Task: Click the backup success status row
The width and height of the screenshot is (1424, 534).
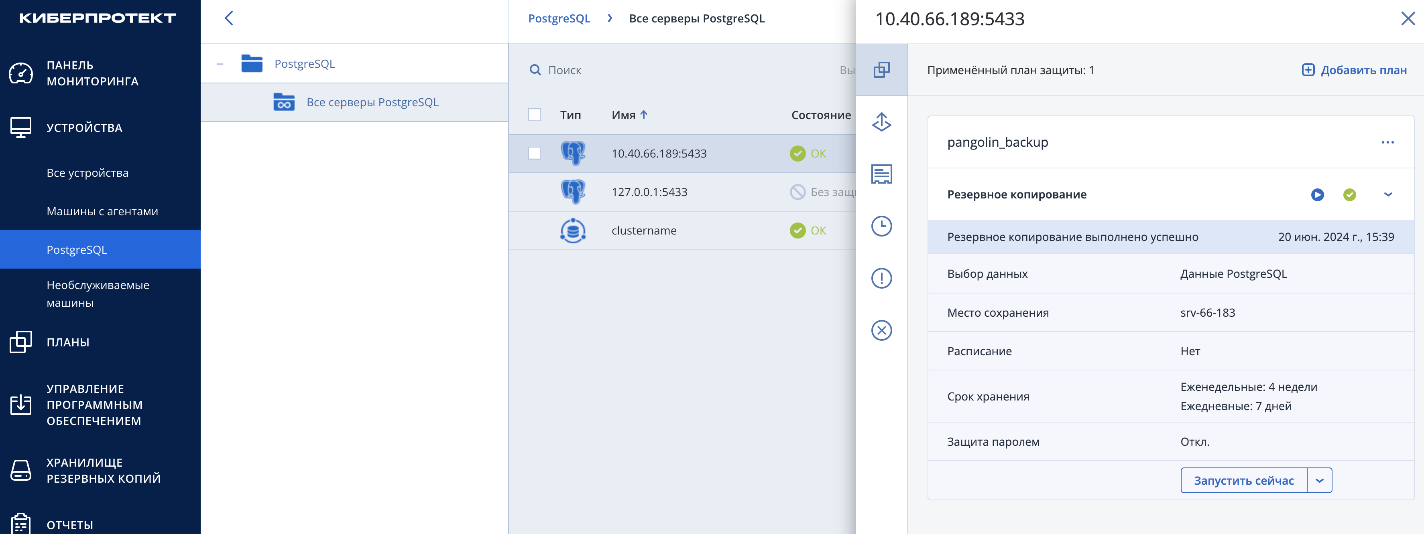Action: [x=1171, y=237]
